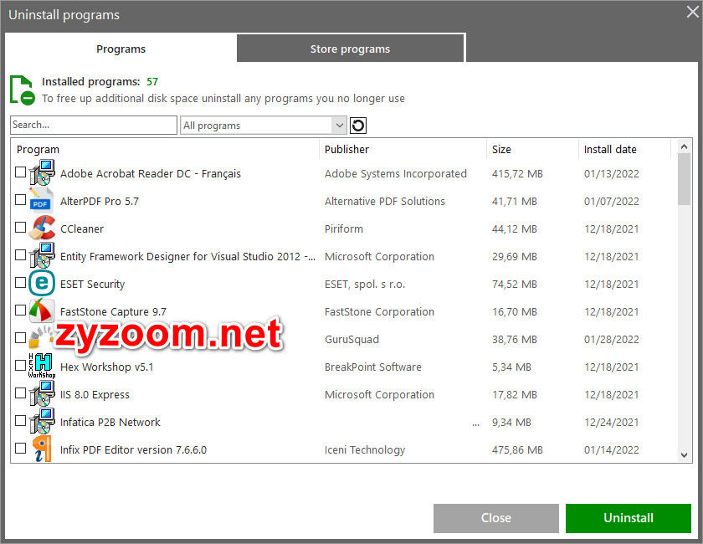This screenshot has height=544, width=703.
Task: Click publisher ESET, spol. s r.o.
Action: click(365, 285)
